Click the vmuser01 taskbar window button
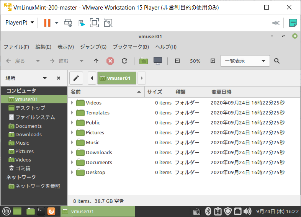This screenshot has height=217, width=301. click(98, 211)
